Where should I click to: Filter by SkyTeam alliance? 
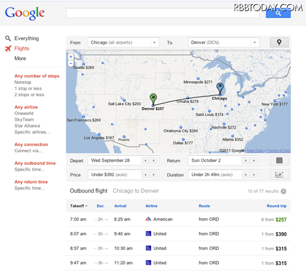24,120
